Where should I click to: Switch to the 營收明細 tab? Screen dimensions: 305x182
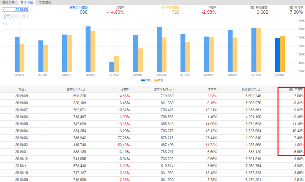(27, 2)
